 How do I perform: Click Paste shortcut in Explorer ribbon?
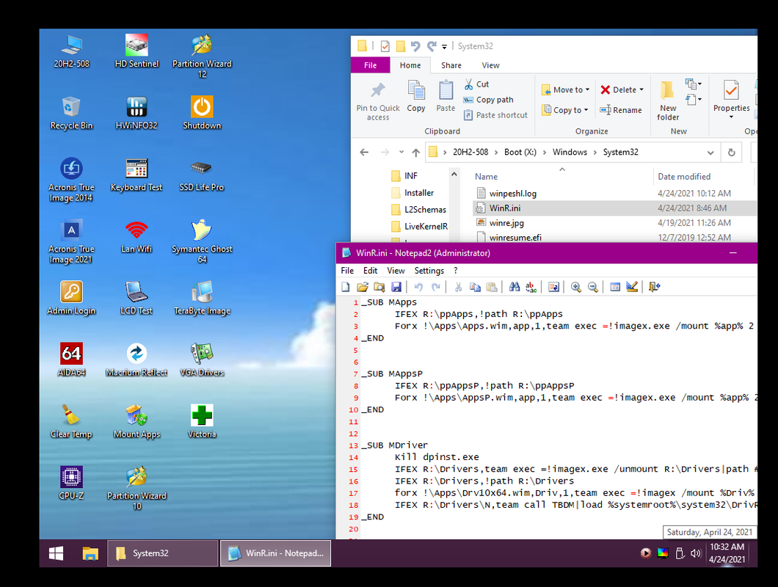[495, 115]
